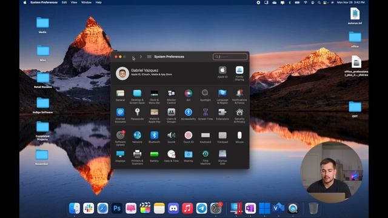Open the General preferences pane

(x=120, y=96)
